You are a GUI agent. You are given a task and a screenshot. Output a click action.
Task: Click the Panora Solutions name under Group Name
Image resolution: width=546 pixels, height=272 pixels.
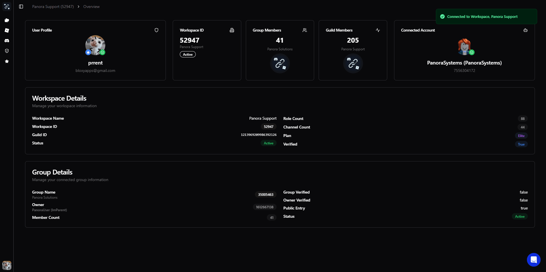click(45, 198)
